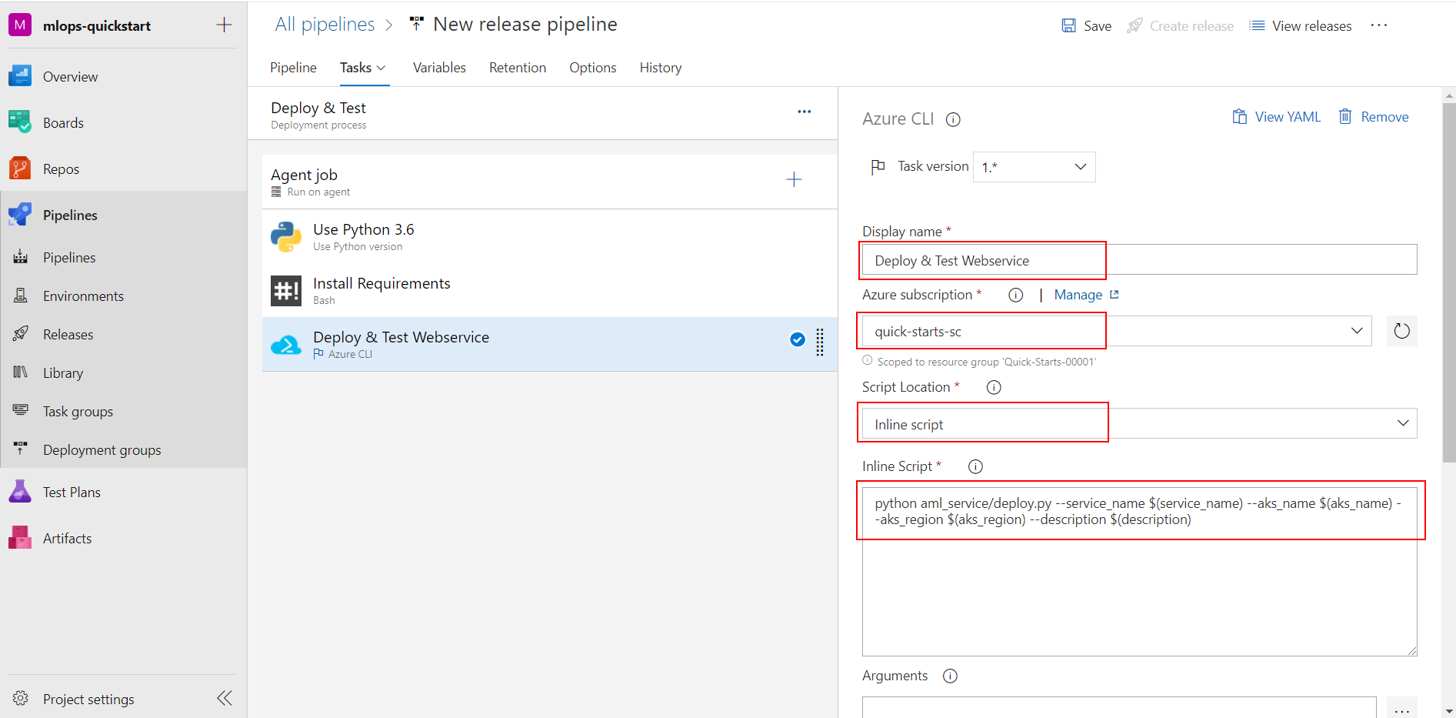Click the Arguments input field
This screenshot has height=718, width=1456.
[1119, 707]
